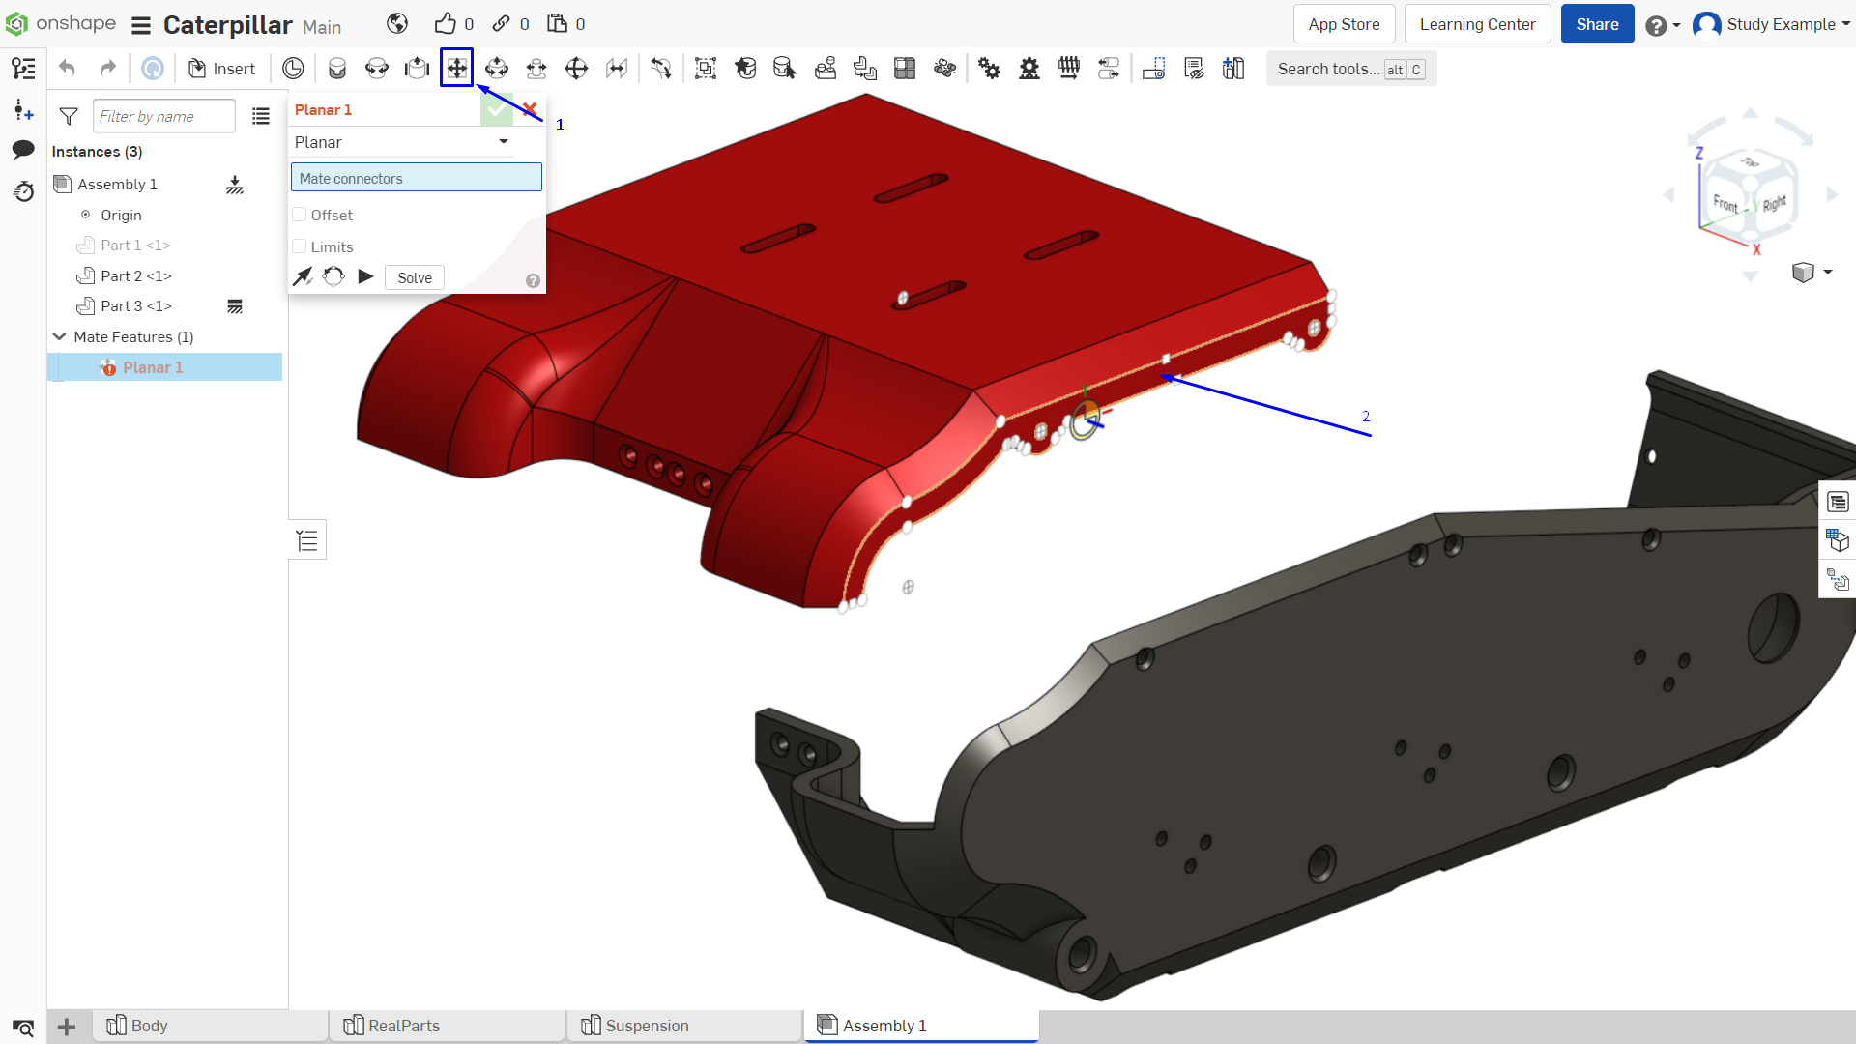Screen dimensions: 1856x1044
Task: Switch to the RealParts tab
Action: [x=448, y=1026]
